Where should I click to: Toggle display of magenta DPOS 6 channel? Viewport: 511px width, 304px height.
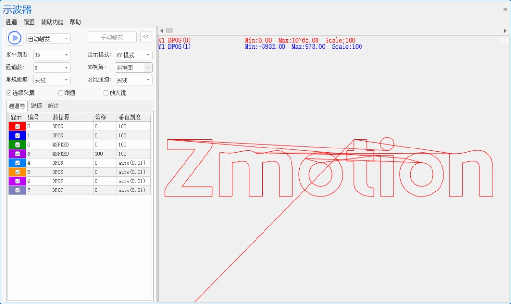[18, 181]
